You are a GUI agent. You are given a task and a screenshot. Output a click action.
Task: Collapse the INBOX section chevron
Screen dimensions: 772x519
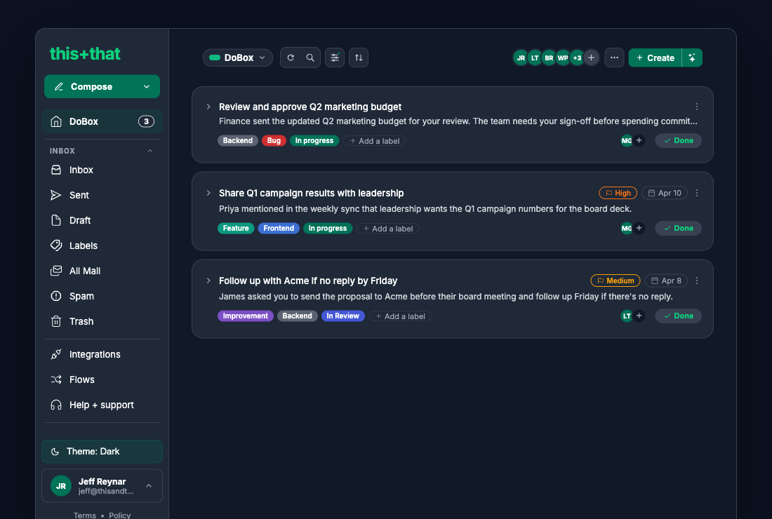tap(150, 151)
